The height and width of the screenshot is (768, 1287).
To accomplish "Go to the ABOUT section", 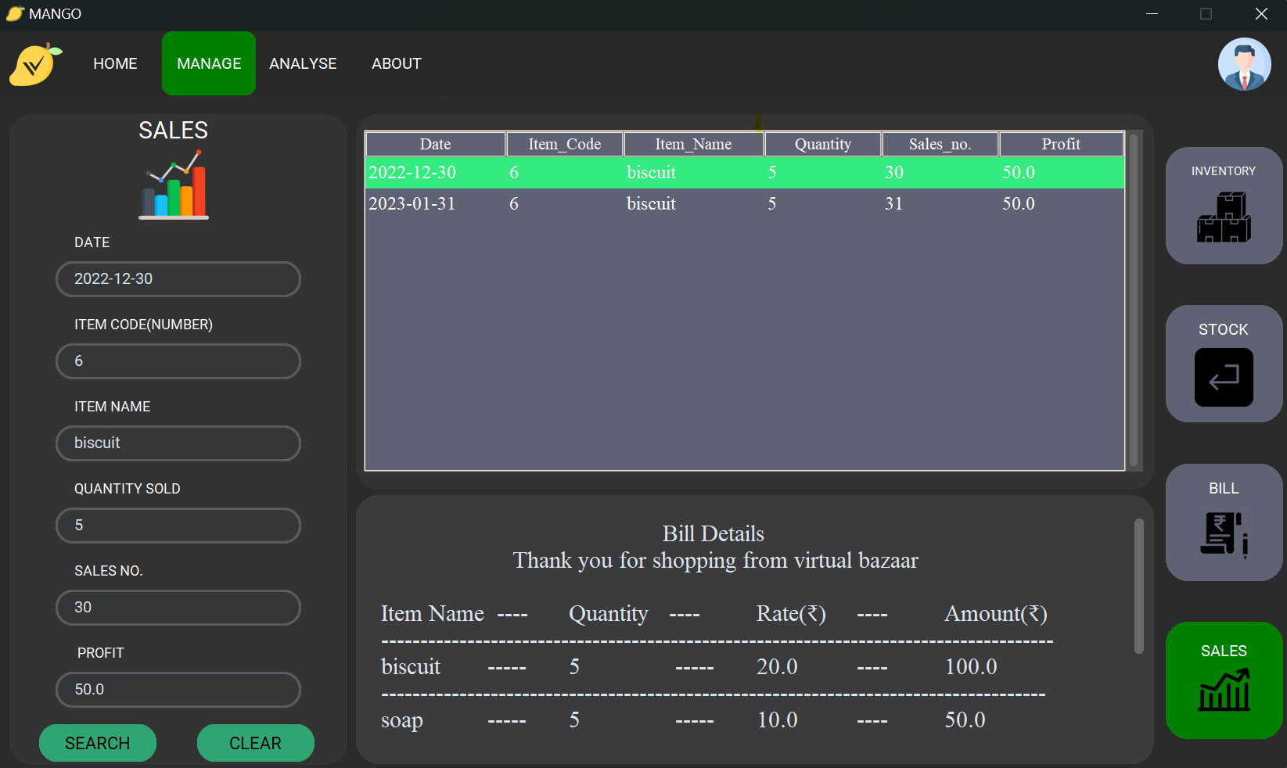I will pos(396,63).
